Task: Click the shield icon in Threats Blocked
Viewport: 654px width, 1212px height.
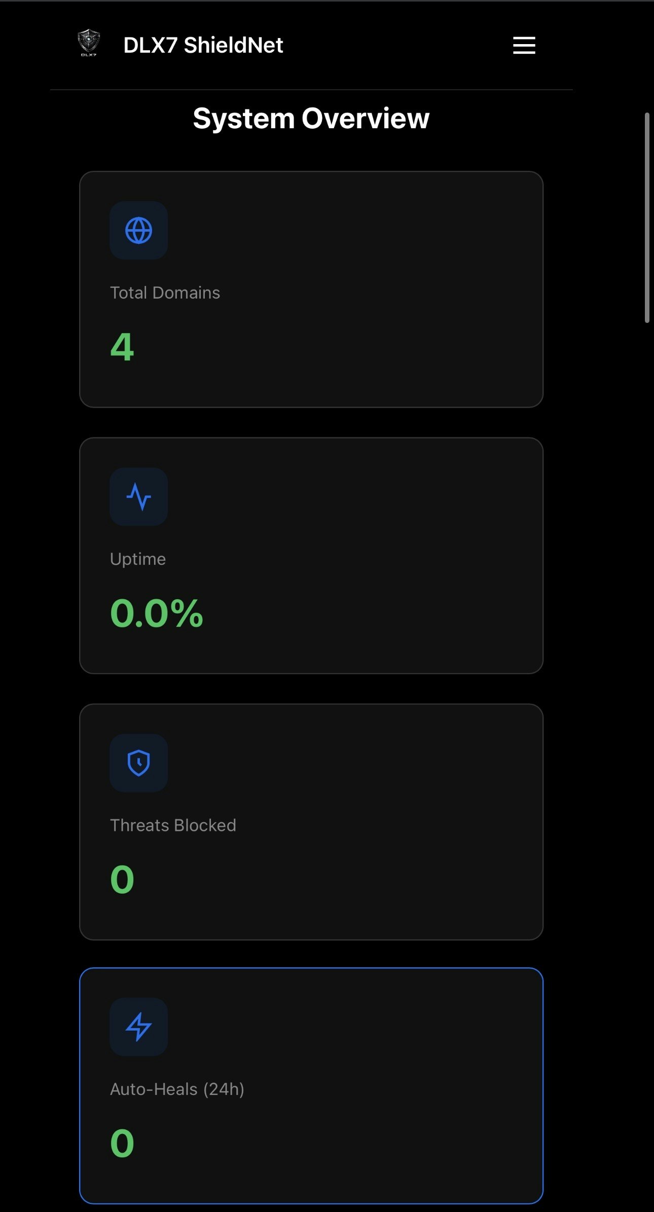Action: (138, 763)
